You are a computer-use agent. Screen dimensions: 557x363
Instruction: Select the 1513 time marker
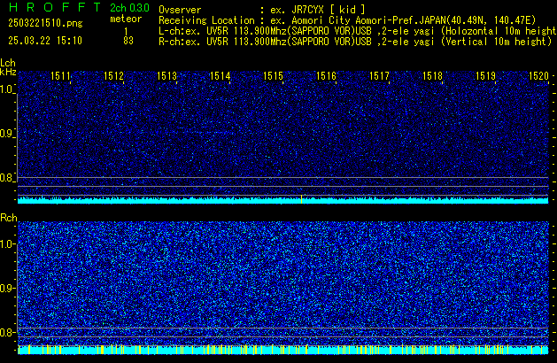[167, 76]
